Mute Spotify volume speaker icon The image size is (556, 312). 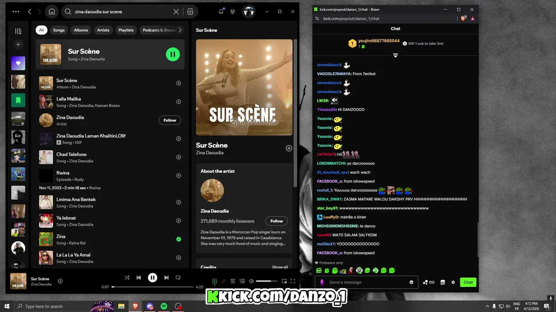[x=251, y=281]
